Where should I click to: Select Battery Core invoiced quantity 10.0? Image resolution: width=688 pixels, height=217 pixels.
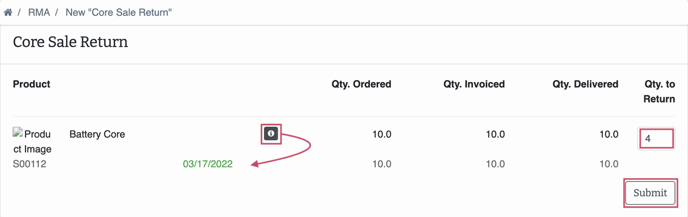(x=495, y=134)
